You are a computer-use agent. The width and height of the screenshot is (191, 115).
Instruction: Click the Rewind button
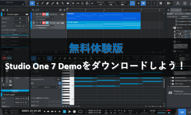click(x=48, y=111)
